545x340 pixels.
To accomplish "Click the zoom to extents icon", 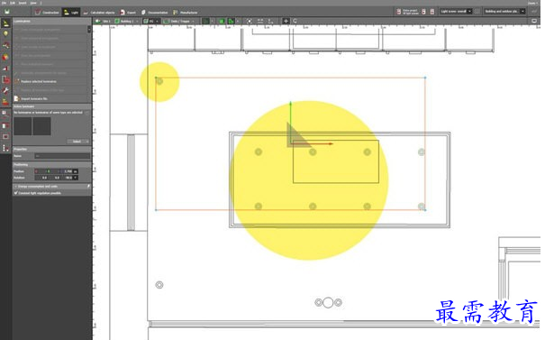I will 250,22.
